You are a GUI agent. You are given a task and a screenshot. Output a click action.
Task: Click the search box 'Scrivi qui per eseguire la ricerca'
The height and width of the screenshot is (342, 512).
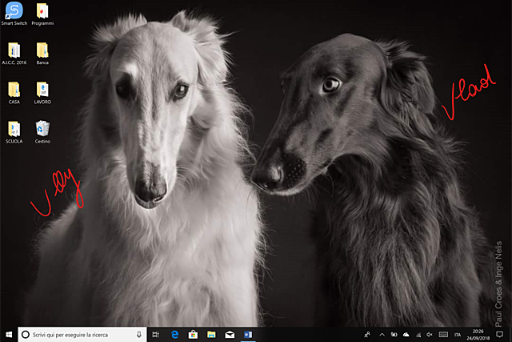(82, 335)
